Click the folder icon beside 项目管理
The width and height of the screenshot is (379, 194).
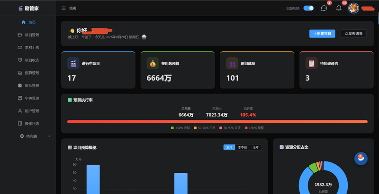pyautogui.click(x=20, y=34)
